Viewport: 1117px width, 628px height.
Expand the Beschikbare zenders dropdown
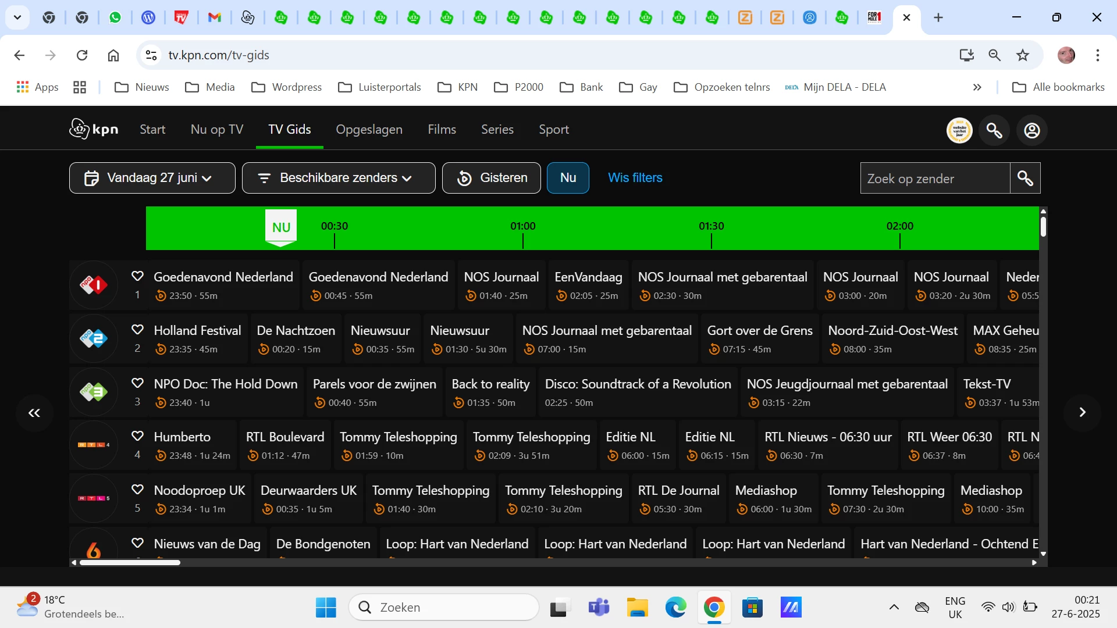coord(339,178)
